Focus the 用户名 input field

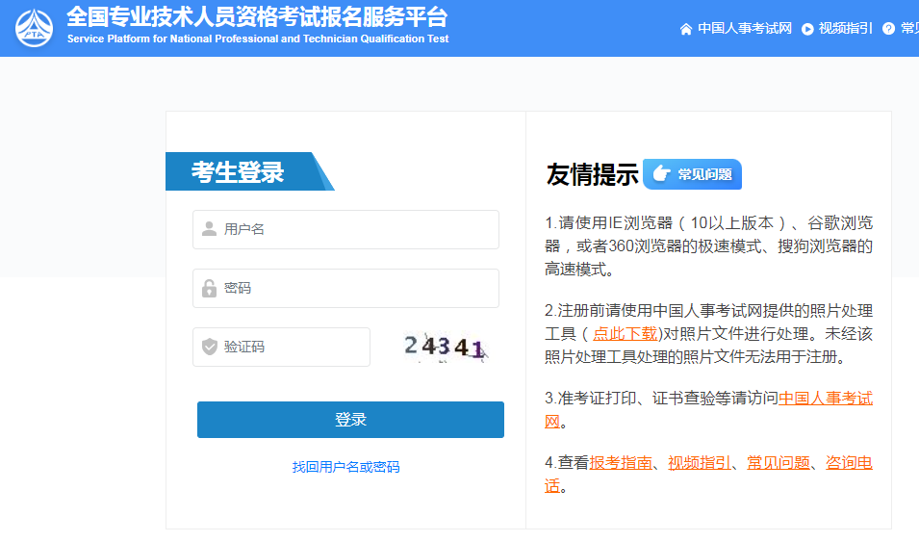[345, 229]
